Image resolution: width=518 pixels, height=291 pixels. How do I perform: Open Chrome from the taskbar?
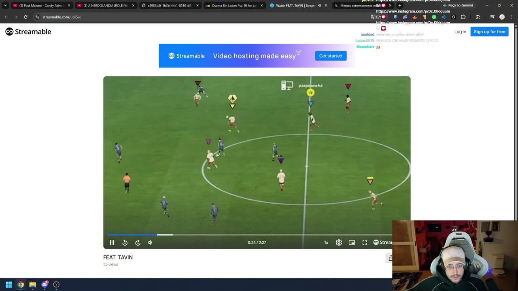point(21,285)
